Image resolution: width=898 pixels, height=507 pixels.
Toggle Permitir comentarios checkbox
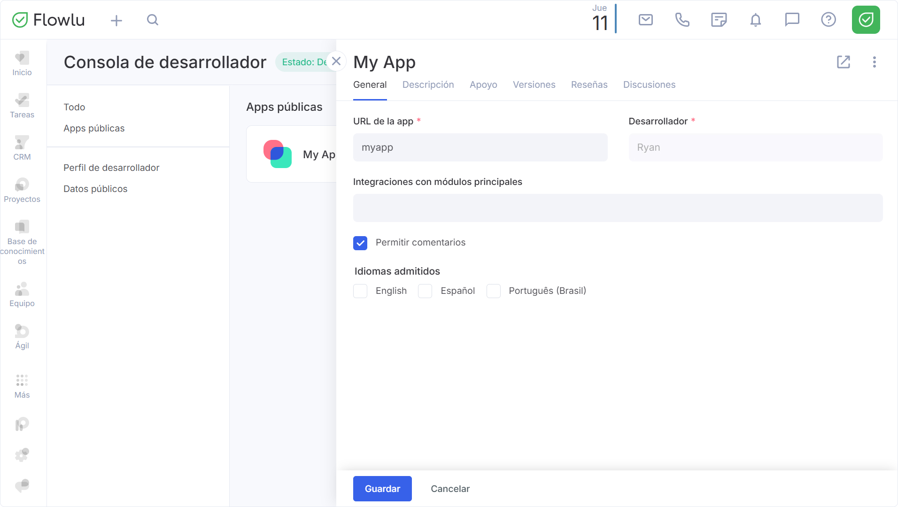[x=360, y=243]
